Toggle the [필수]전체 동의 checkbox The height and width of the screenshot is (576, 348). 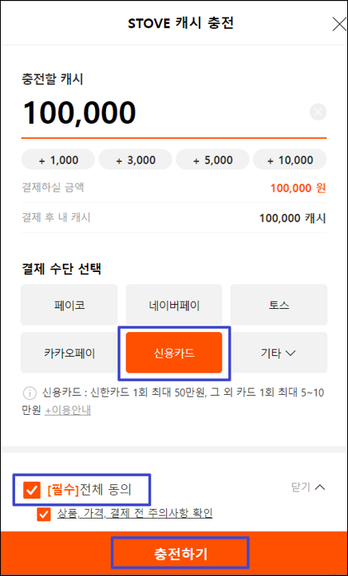coord(32,490)
